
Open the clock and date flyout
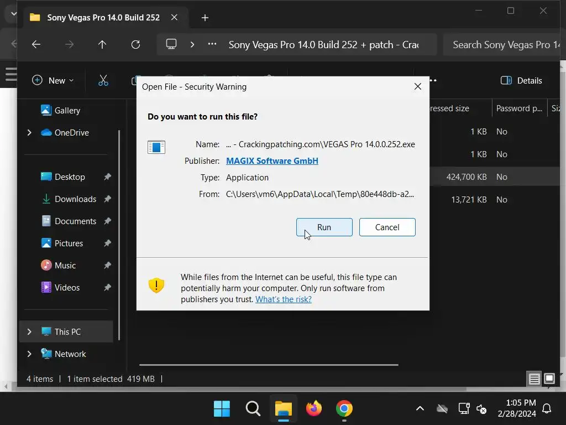[x=517, y=408]
